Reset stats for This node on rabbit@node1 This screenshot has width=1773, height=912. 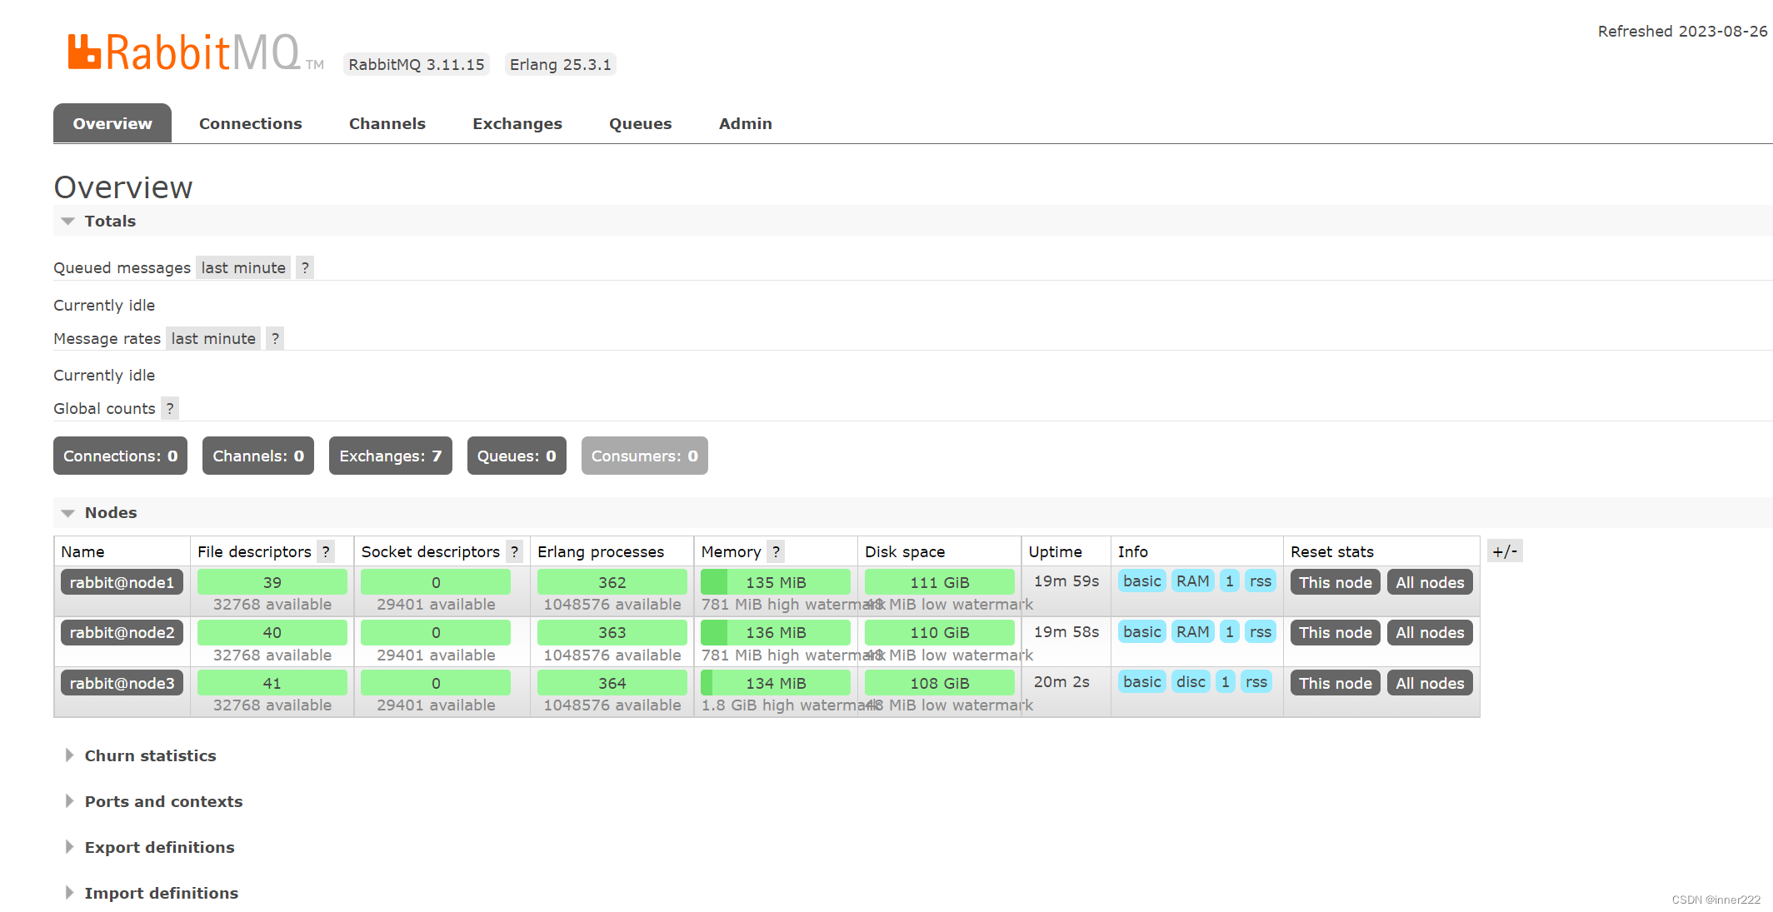click(x=1336, y=582)
